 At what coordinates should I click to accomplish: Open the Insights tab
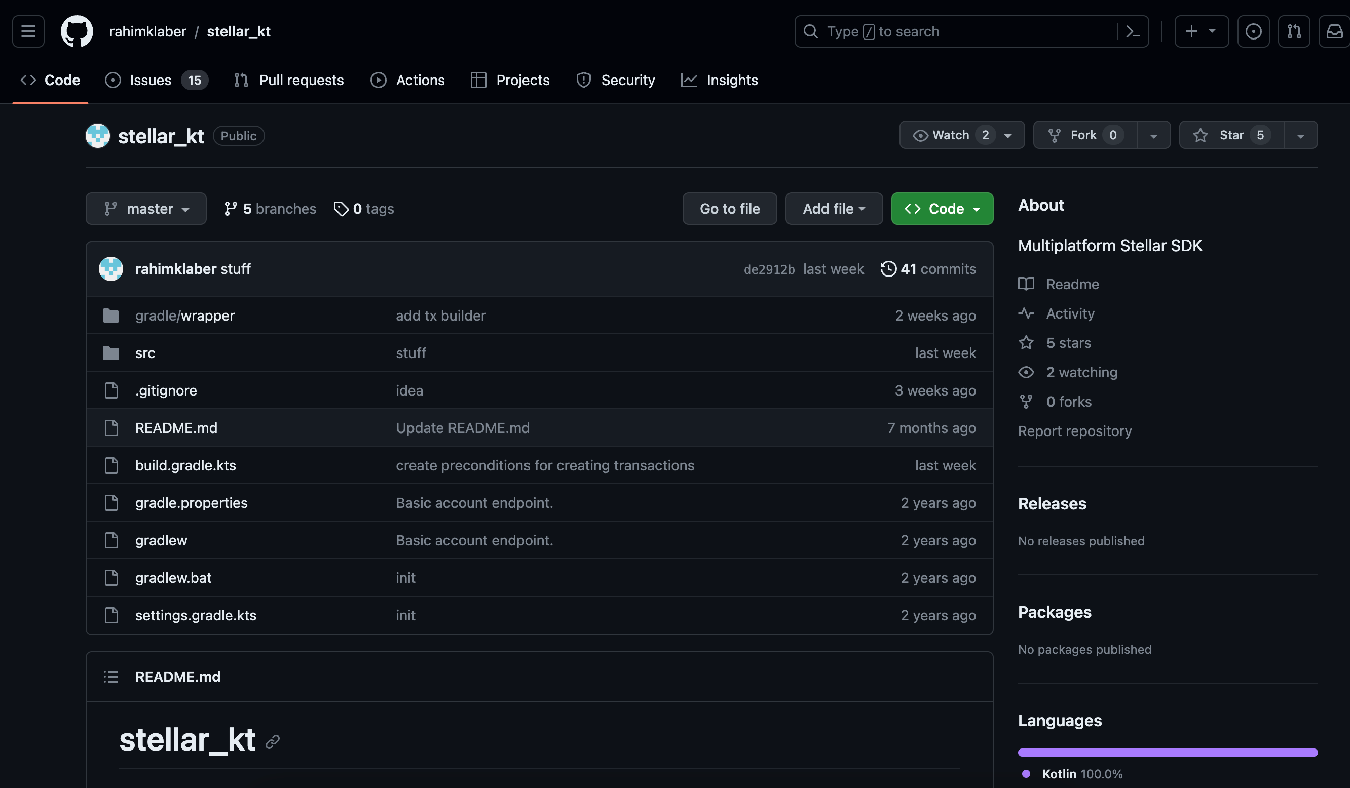coord(720,81)
